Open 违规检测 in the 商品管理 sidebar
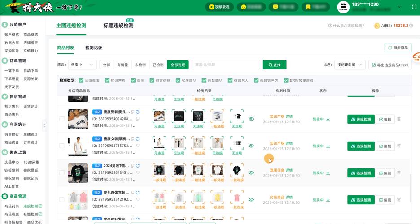The image size is (420, 224). (31, 207)
